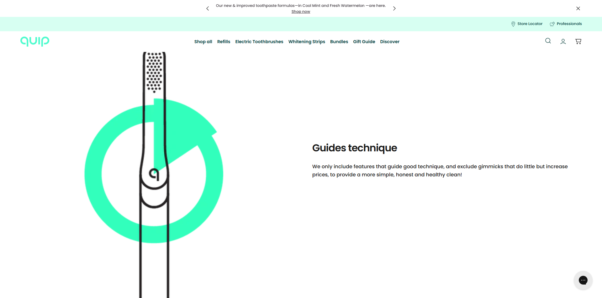Click the account profile icon
The height and width of the screenshot is (298, 602).
[x=563, y=41]
